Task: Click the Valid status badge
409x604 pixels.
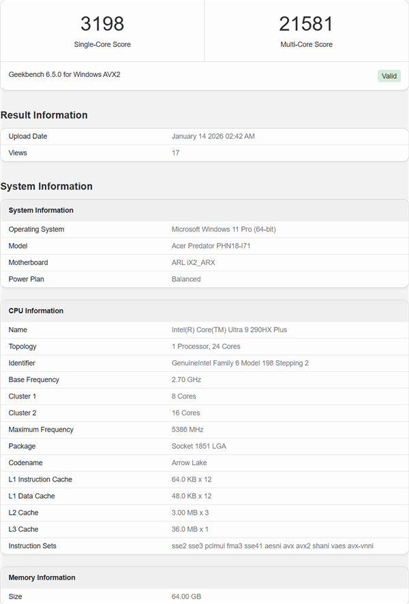Action: 389,76
